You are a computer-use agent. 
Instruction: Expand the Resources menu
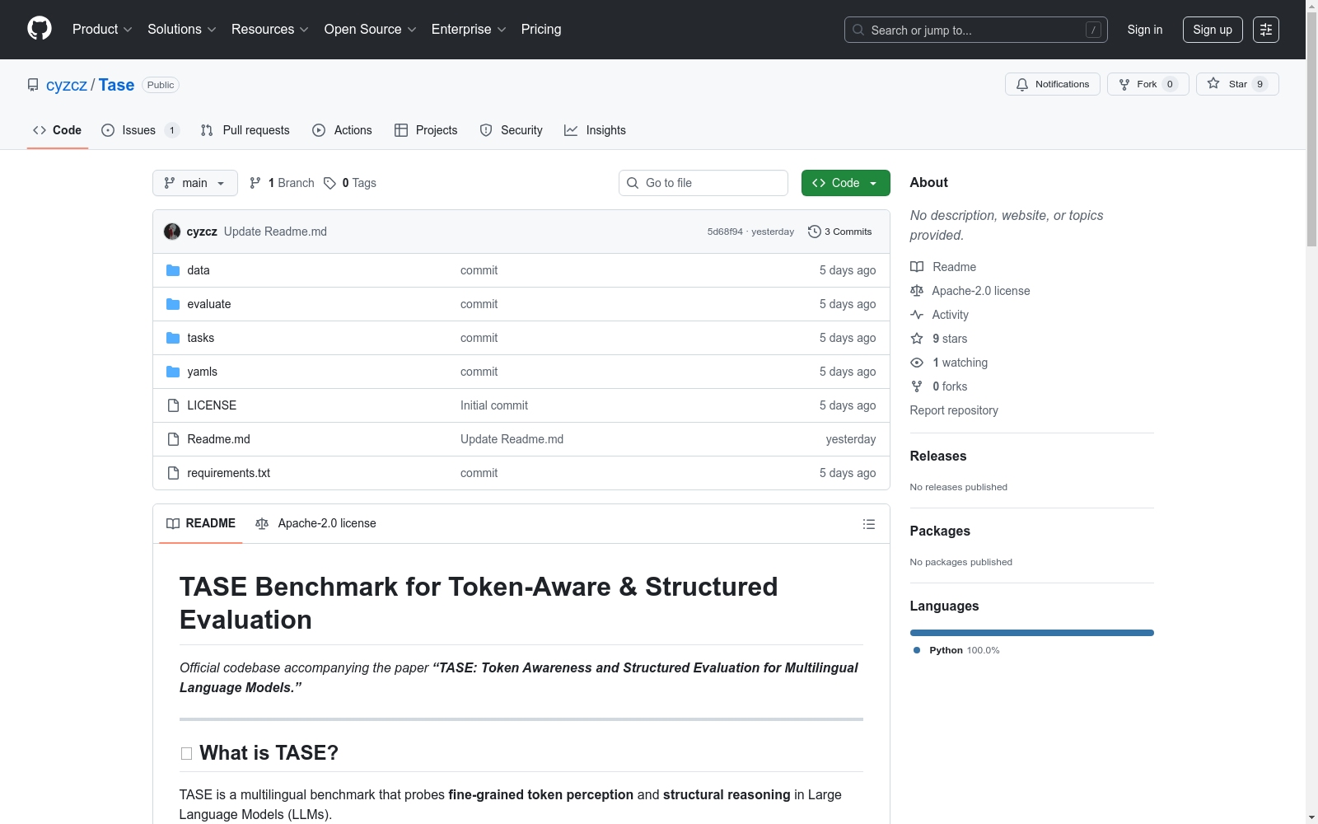(270, 30)
